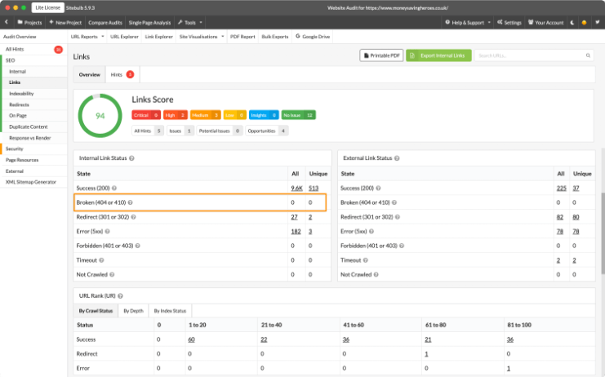Open internal Error (5xx) count 182
This screenshot has height=377, width=605.
tap(295, 232)
